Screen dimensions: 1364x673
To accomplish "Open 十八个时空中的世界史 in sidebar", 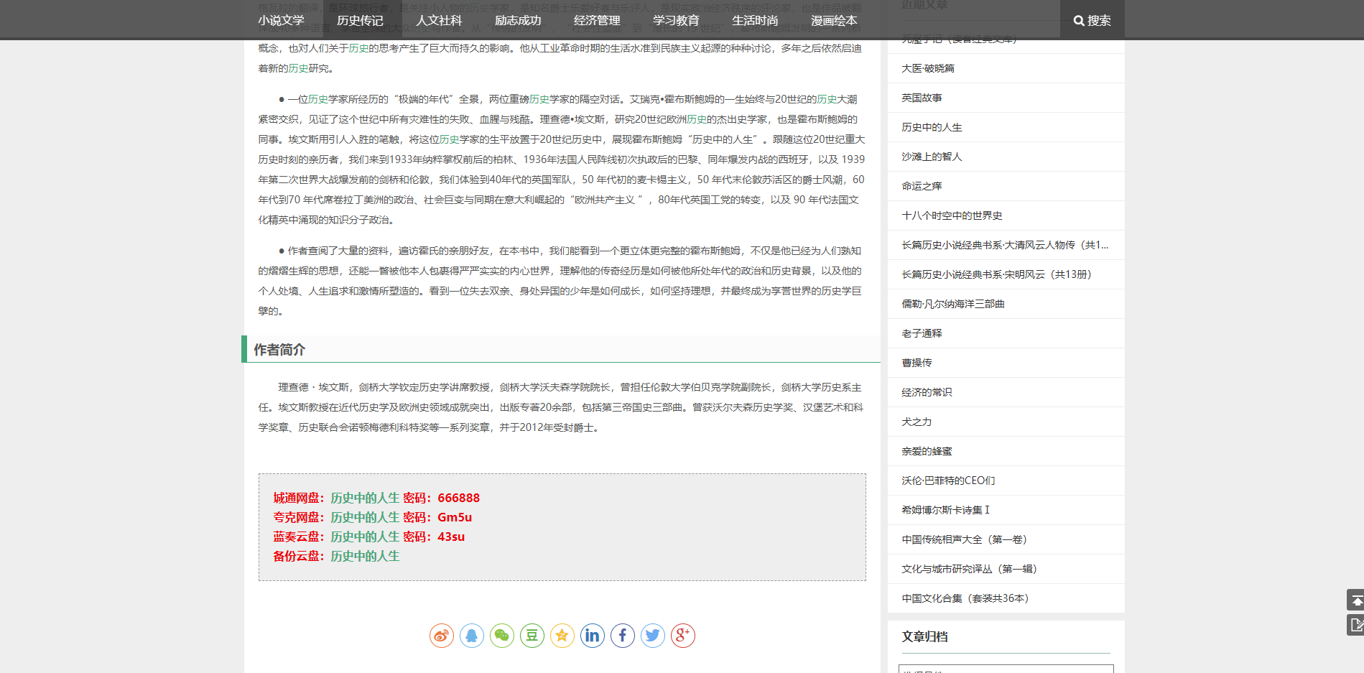I will 952,215.
